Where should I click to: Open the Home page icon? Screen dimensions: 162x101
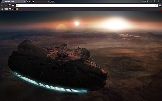[13, 5]
